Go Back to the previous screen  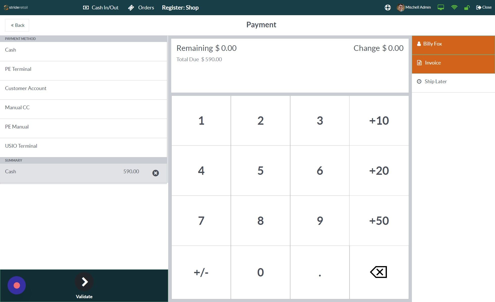(x=17, y=25)
